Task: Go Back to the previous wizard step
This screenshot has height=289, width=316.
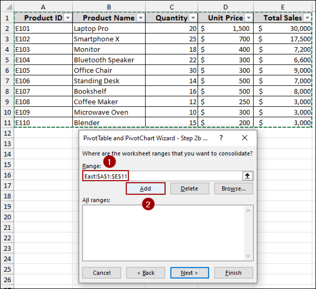Action: point(145,273)
